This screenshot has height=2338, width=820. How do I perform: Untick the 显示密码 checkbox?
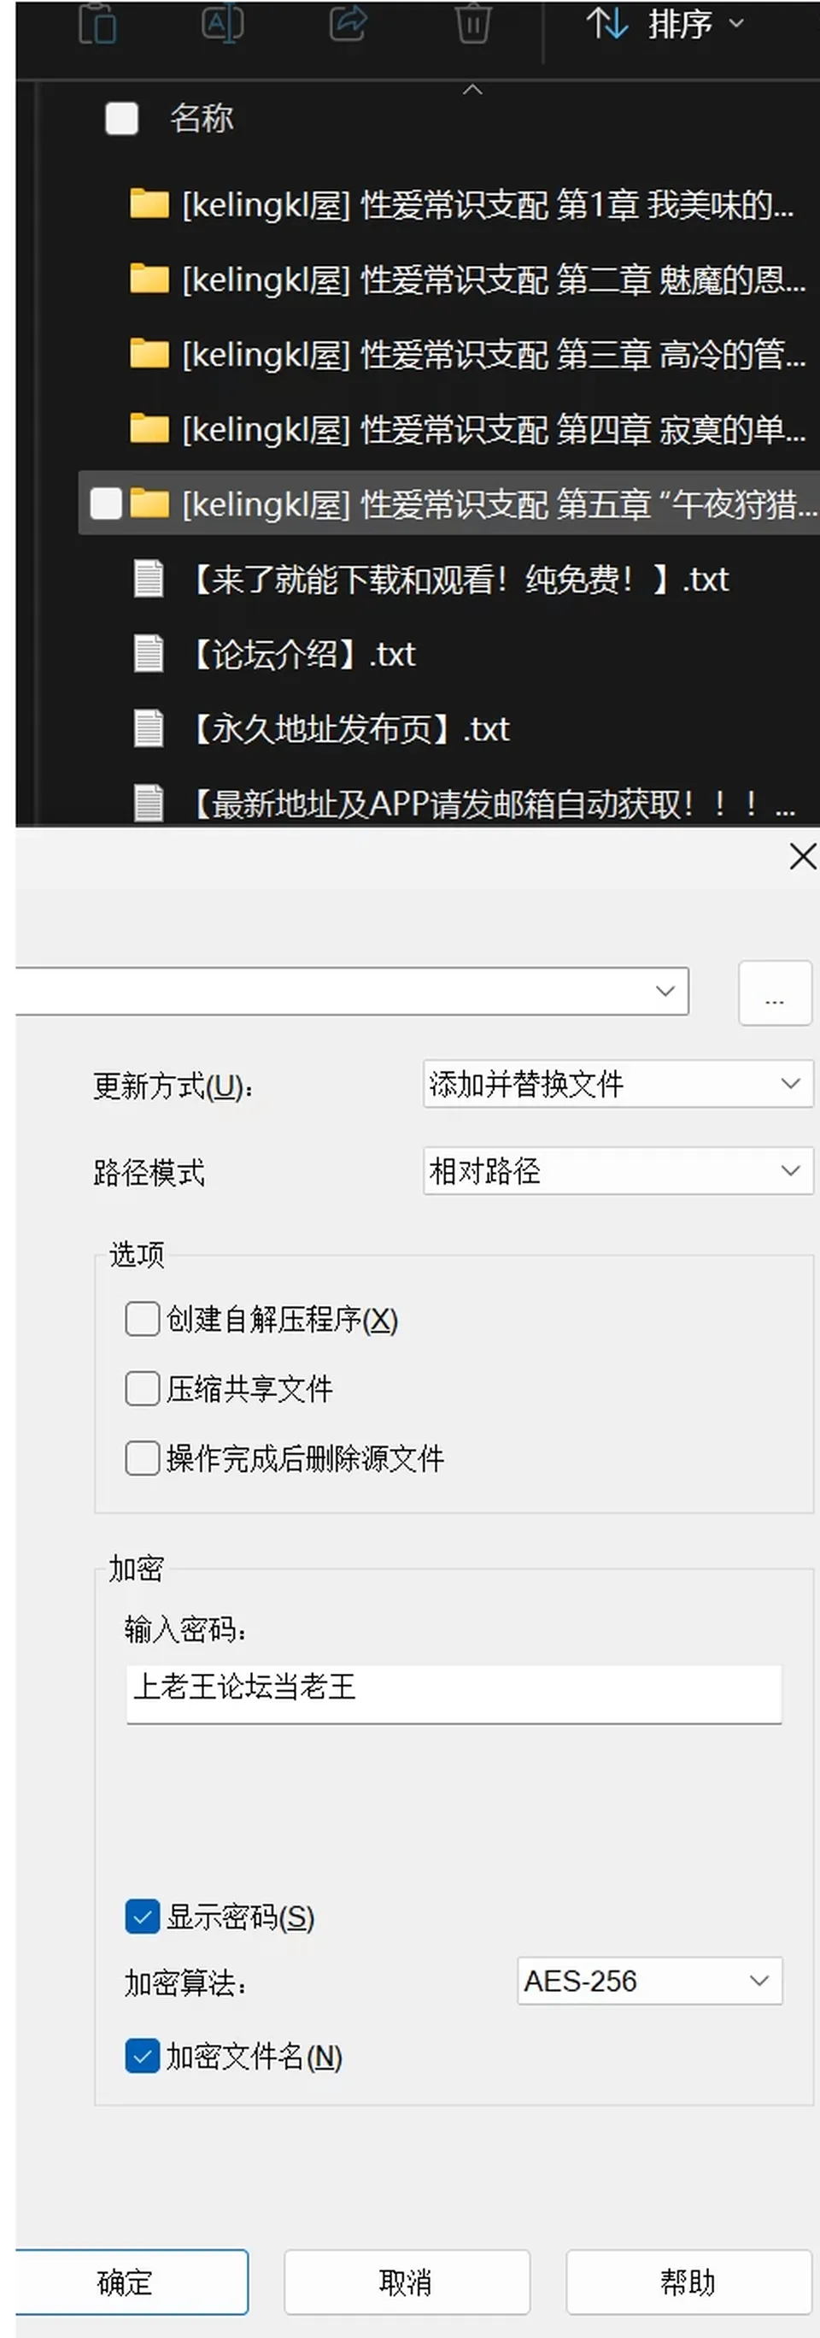[143, 1917]
